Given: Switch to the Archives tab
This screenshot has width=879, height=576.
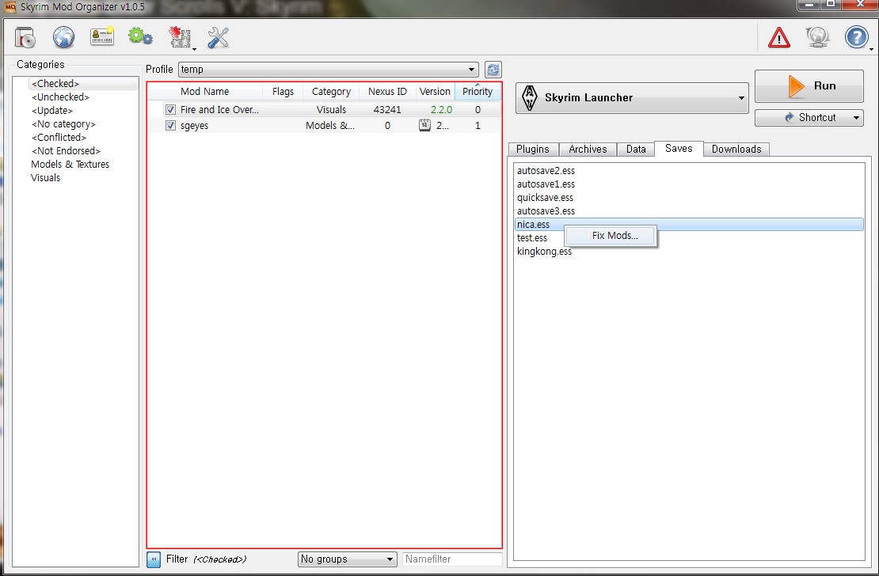Looking at the screenshot, I should [588, 149].
